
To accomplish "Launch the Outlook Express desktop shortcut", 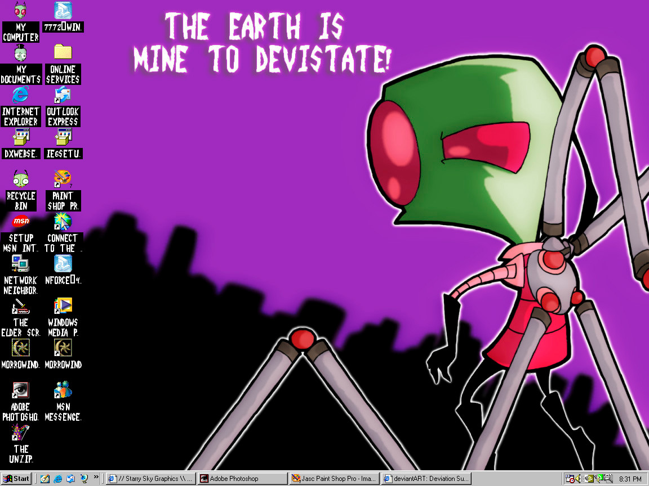I will (x=63, y=106).
